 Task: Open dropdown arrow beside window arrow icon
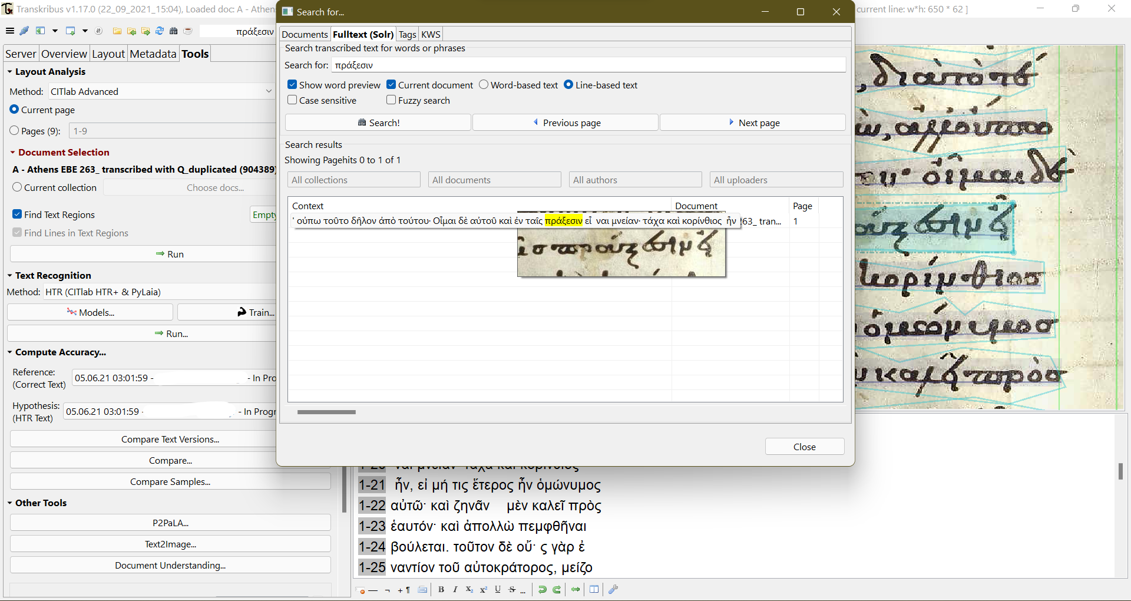tap(85, 31)
